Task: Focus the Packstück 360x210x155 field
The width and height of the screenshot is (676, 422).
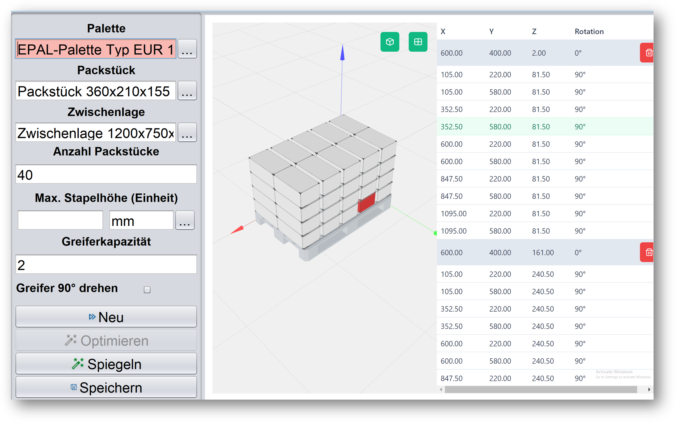Action: coord(96,91)
